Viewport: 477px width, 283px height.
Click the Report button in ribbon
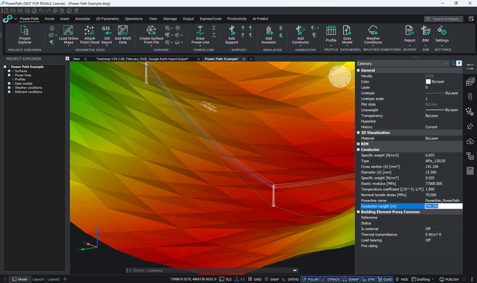[x=409, y=34]
